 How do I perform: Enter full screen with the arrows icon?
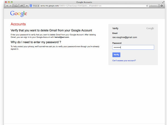tap(163, 2)
